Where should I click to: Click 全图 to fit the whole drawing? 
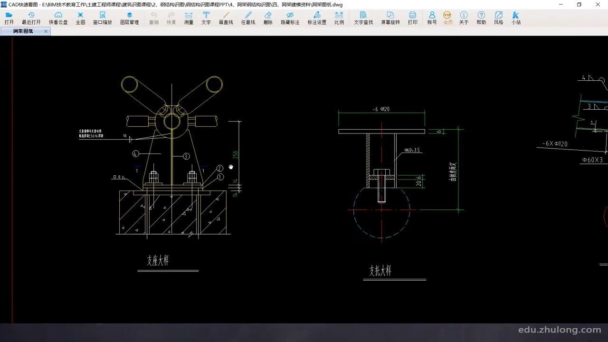click(x=80, y=18)
